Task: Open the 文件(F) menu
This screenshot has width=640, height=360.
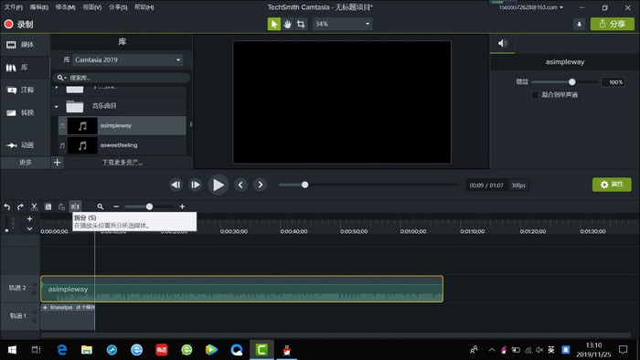Action: pos(13,7)
